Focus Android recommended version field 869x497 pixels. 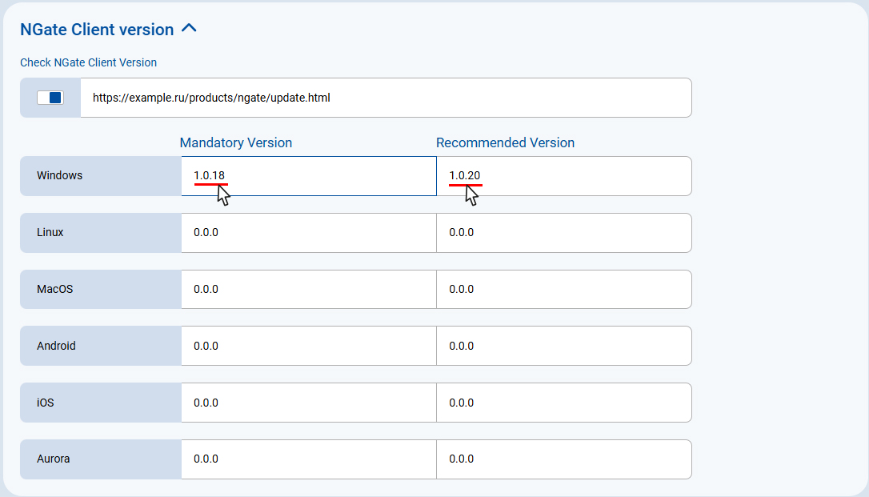pos(563,346)
